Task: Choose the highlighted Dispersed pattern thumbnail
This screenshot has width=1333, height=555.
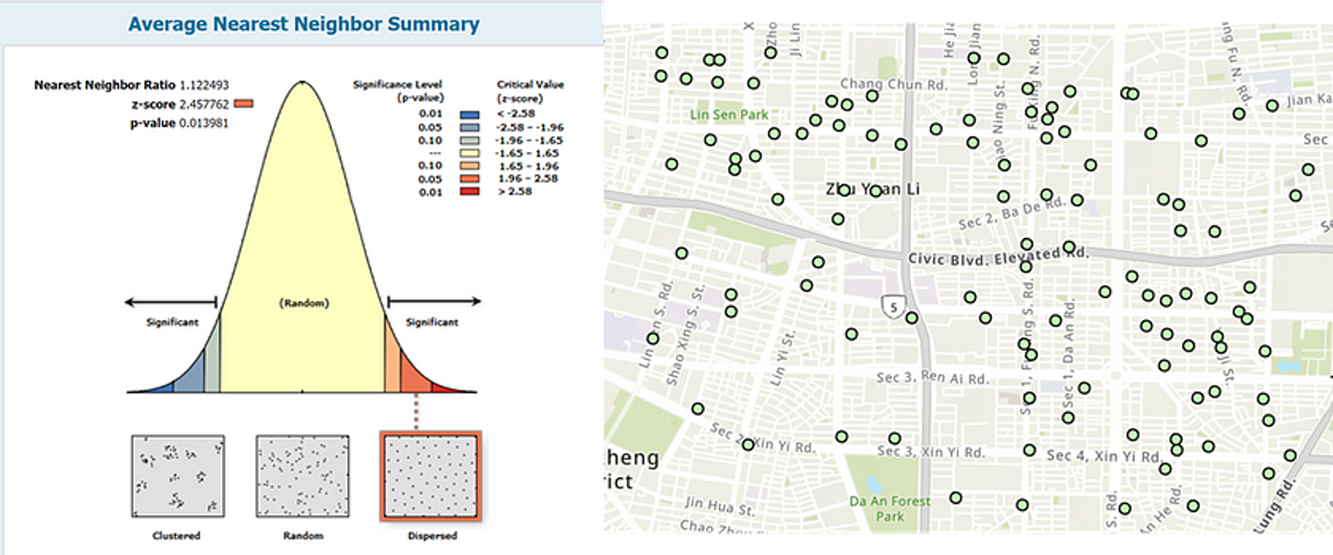Action: tap(431, 476)
